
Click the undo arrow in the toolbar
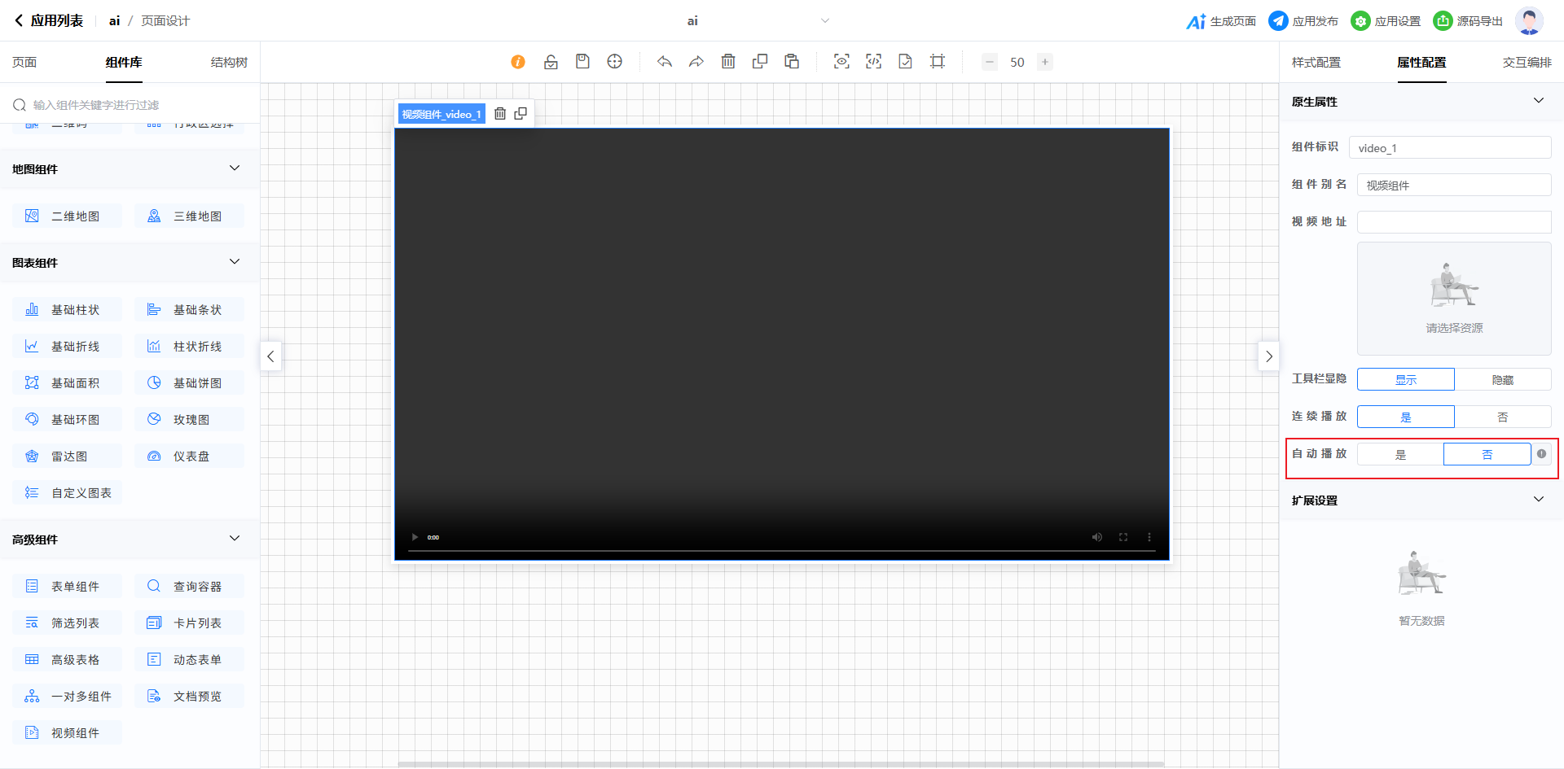tap(665, 62)
